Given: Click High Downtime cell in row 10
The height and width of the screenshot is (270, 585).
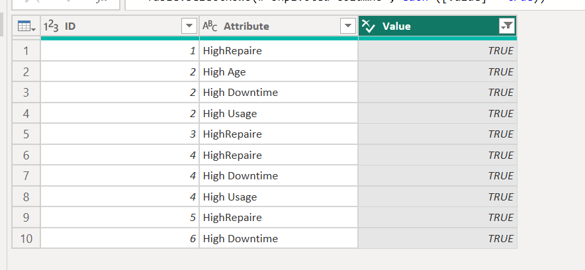Looking at the screenshot, I should (279, 239).
